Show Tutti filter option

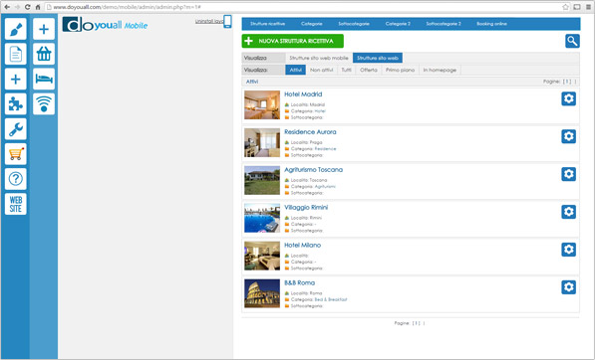(346, 70)
